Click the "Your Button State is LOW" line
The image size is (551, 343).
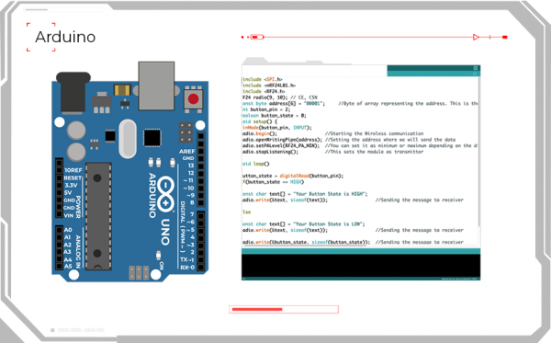[304, 223]
